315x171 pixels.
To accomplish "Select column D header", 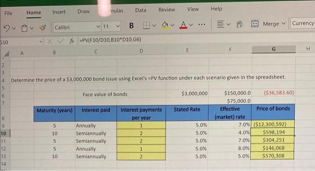I will 141,51.
